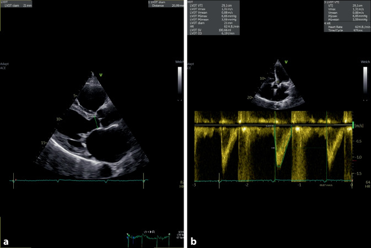Click 'LVOT diam 21 mm' in panel a
This screenshot has width=371, height=248.
click(x=18, y=5)
